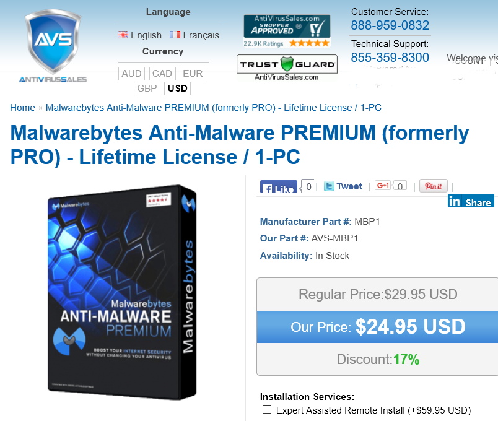Enable Expert Assisted Remote Install checkbox

coord(267,409)
